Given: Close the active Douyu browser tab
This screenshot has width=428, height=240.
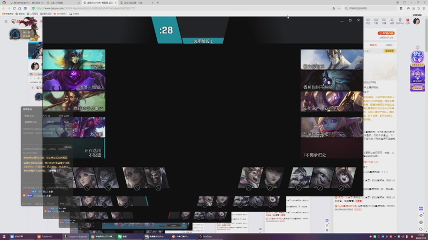Looking at the screenshot, I should pos(116,3).
